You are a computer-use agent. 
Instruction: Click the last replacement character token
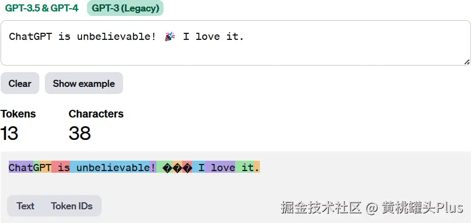pyautogui.click(x=187, y=167)
